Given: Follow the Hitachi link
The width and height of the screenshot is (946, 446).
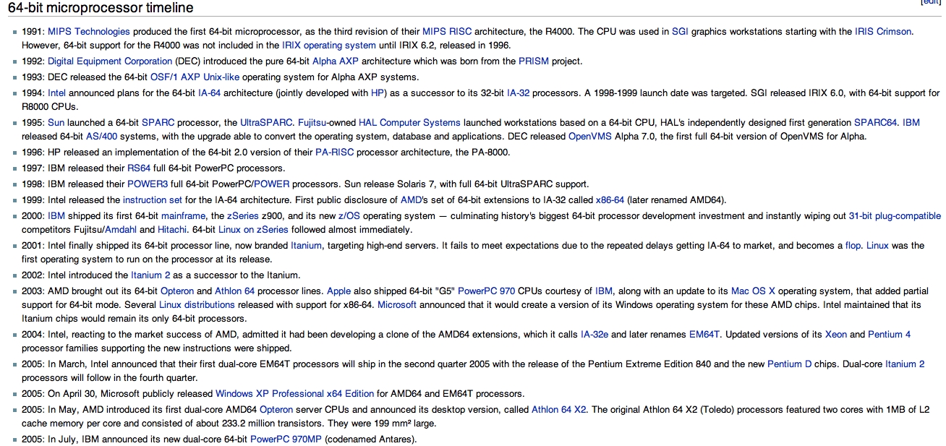Looking at the screenshot, I should pyautogui.click(x=172, y=230).
